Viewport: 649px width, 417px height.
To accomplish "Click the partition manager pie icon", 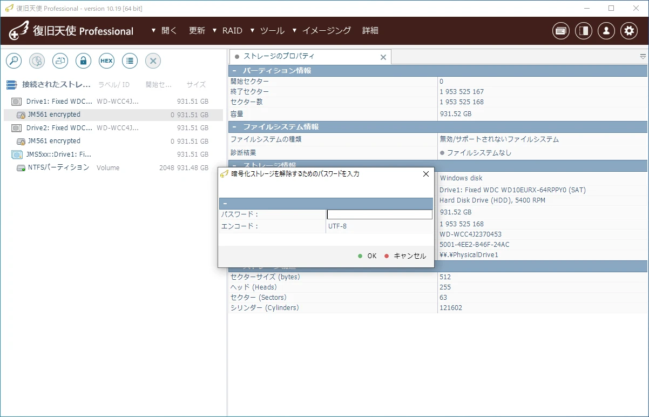I will pos(37,60).
